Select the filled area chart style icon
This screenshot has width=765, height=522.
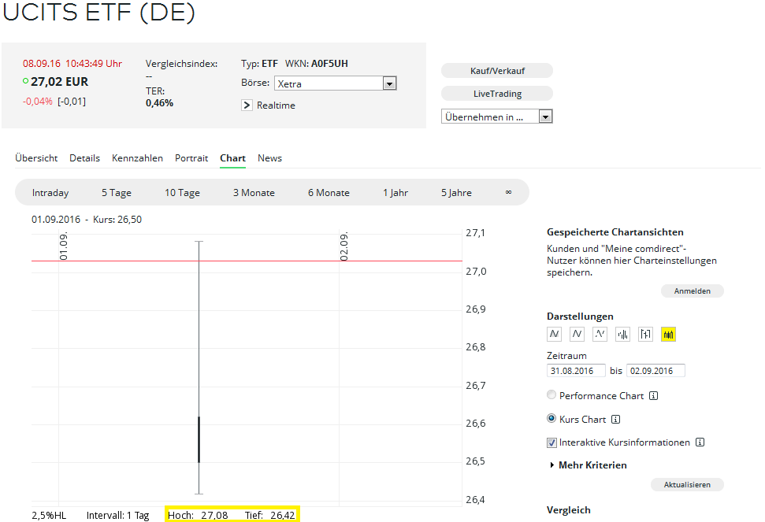[x=555, y=335]
